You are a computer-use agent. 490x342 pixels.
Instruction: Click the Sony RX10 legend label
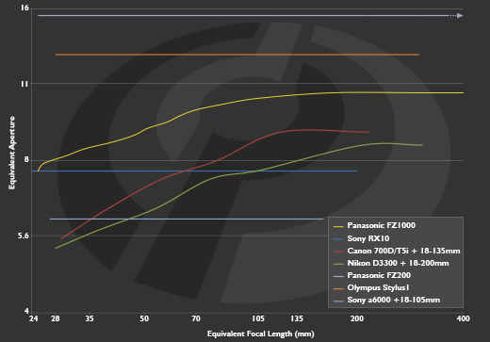368,238
